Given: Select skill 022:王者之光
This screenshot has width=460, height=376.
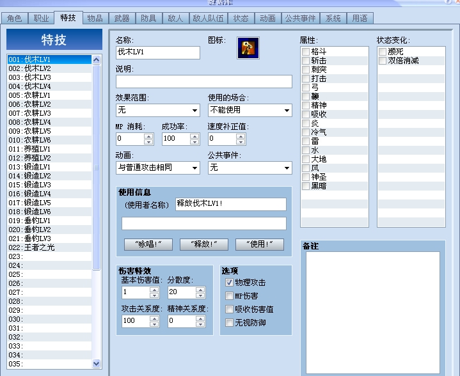Looking at the screenshot, I should click(x=49, y=247).
